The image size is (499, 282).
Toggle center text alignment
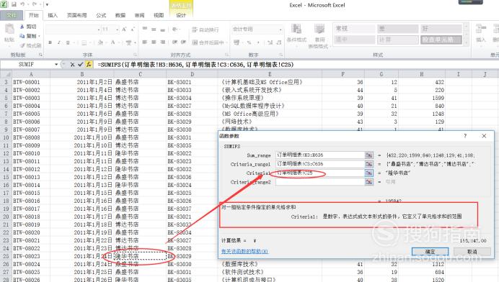(154, 42)
